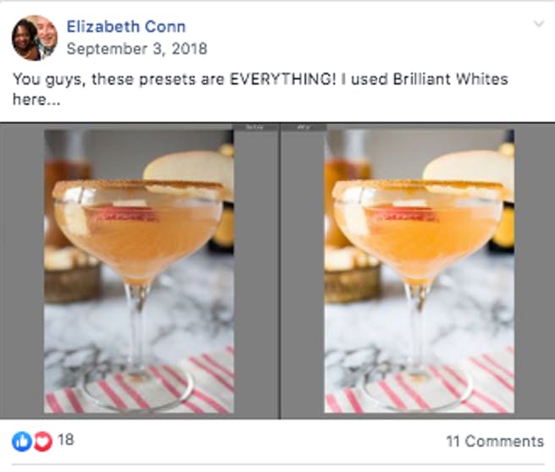The image size is (555, 472).
Task: Expand truncated post text at 'here...'
Action: 36,100
